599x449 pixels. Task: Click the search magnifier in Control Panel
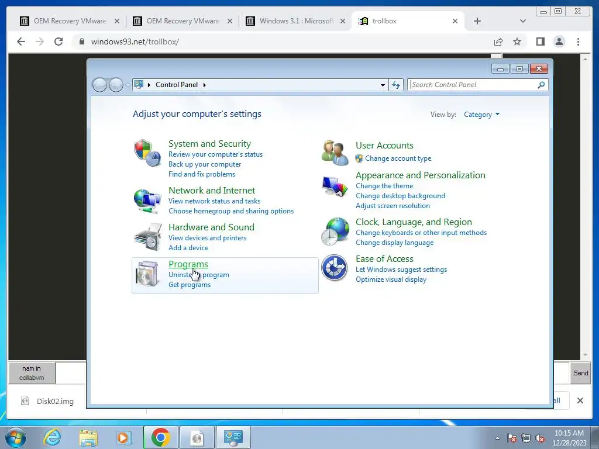[x=541, y=85]
